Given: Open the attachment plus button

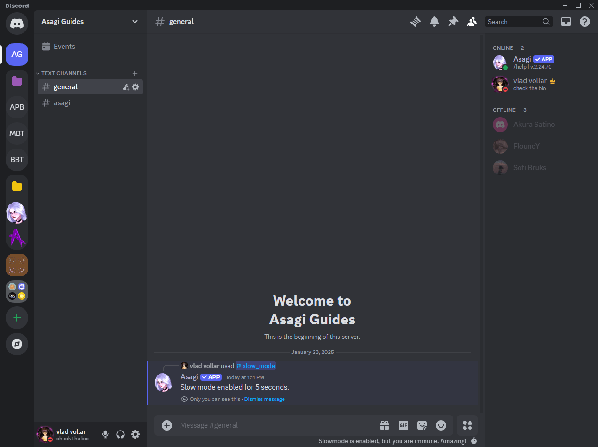Looking at the screenshot, I should pyautogui.click(x=167, y=425).
